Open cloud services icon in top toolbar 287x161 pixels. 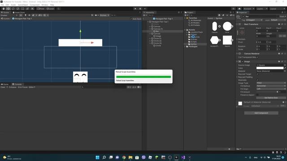pos(239,9)
